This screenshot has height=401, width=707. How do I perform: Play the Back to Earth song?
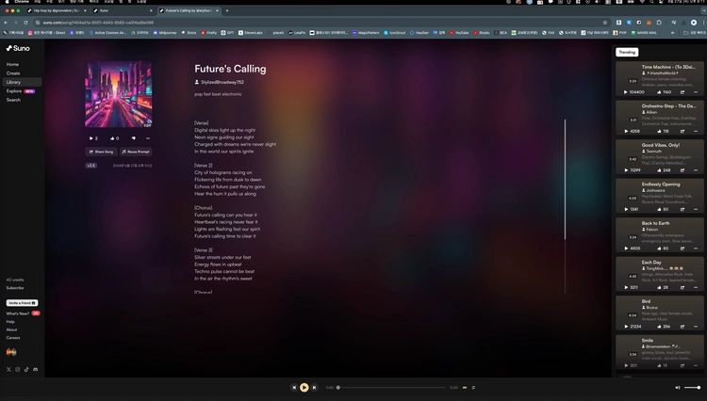(625, 249)
